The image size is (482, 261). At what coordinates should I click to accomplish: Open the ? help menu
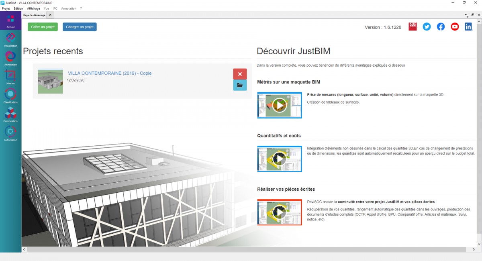coord(81,8)
